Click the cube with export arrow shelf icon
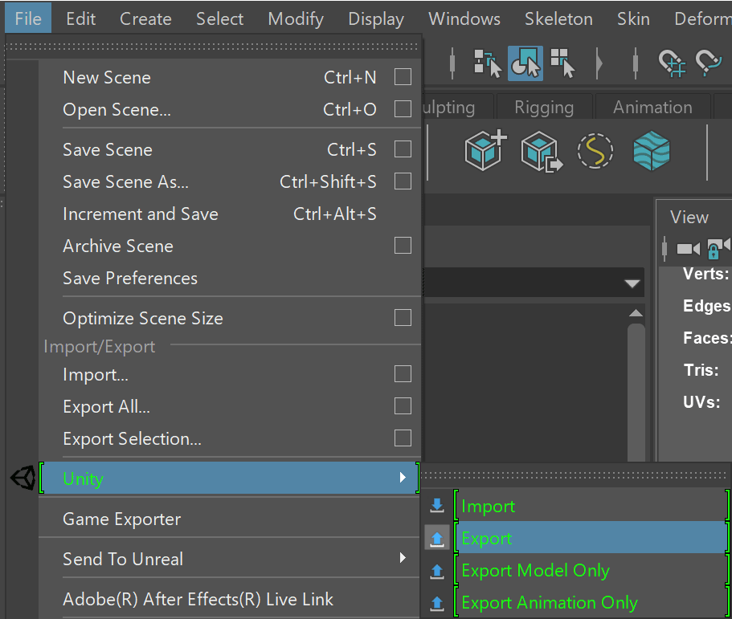Screen dimensions: 732x619 click(542, 151)
